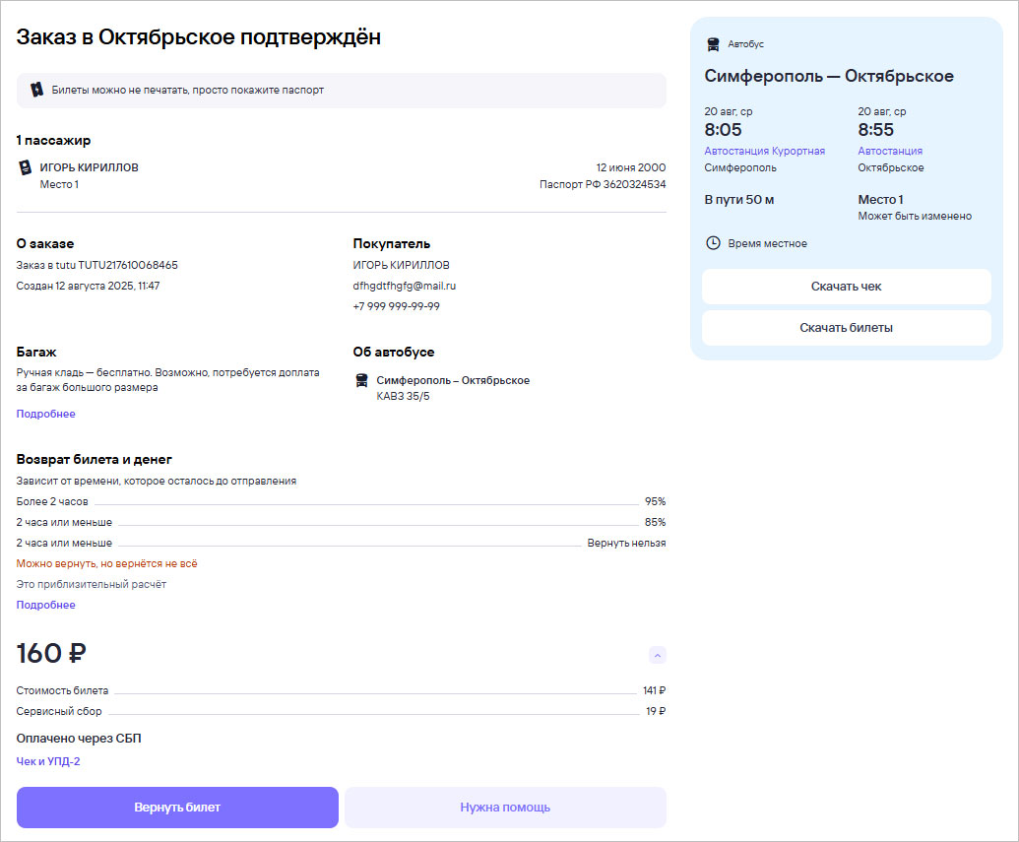Open Подробнее link under Багаж
1019x842 pixels.
point(45,414)
